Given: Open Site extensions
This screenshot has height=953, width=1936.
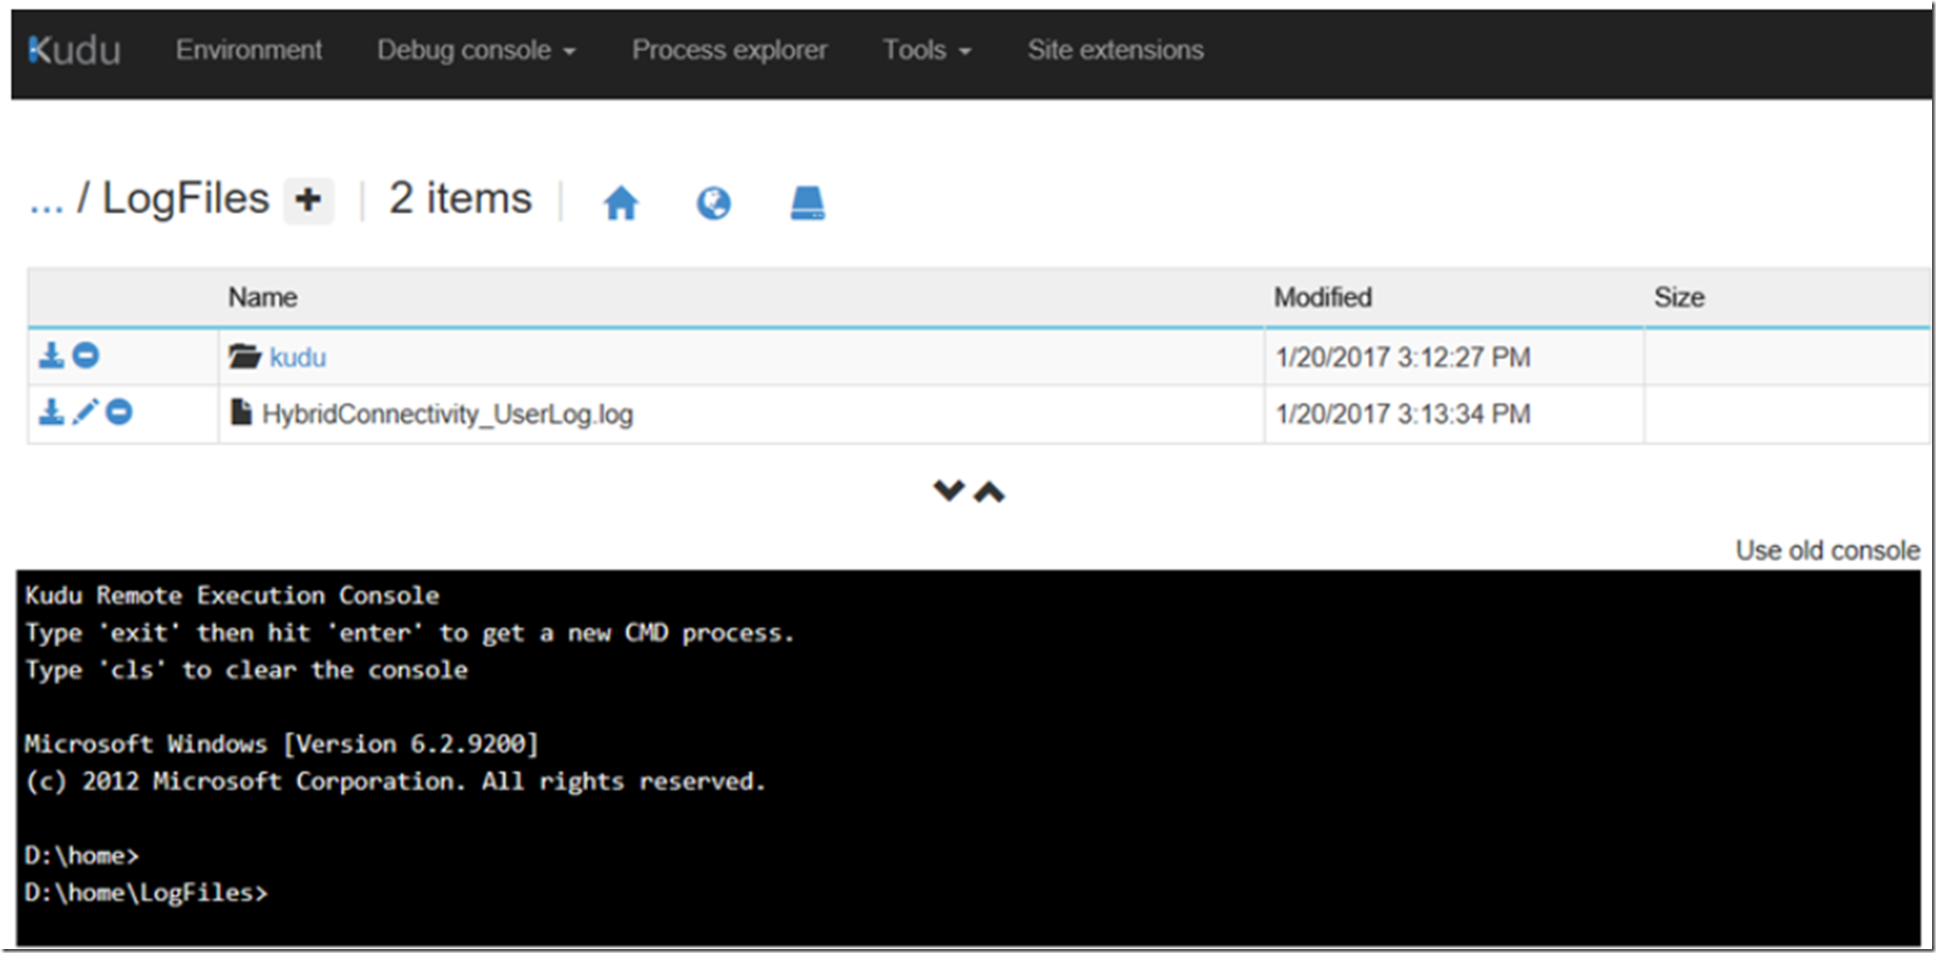Looking at the screenshot, I should (1115, 49).
